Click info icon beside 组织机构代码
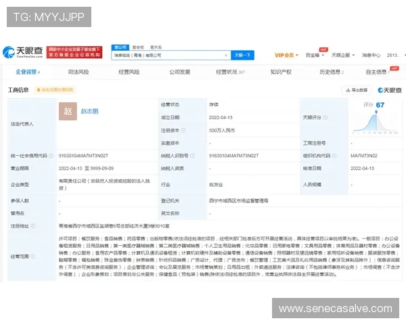The width and height of the screenshot is (406, 325). [334, 156]
